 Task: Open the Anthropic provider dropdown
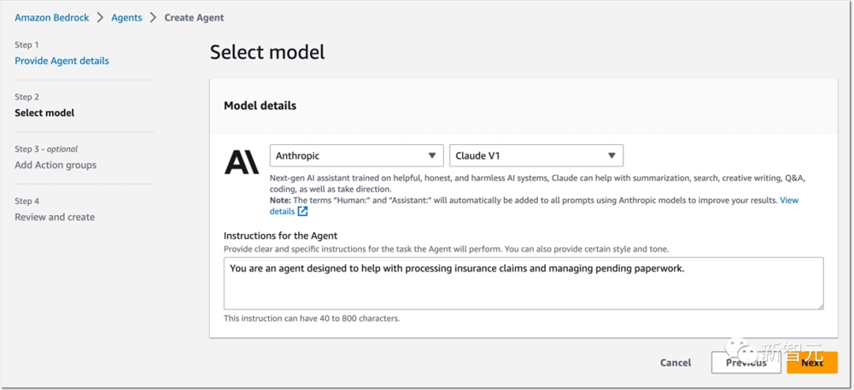click(x=357, y=155)
